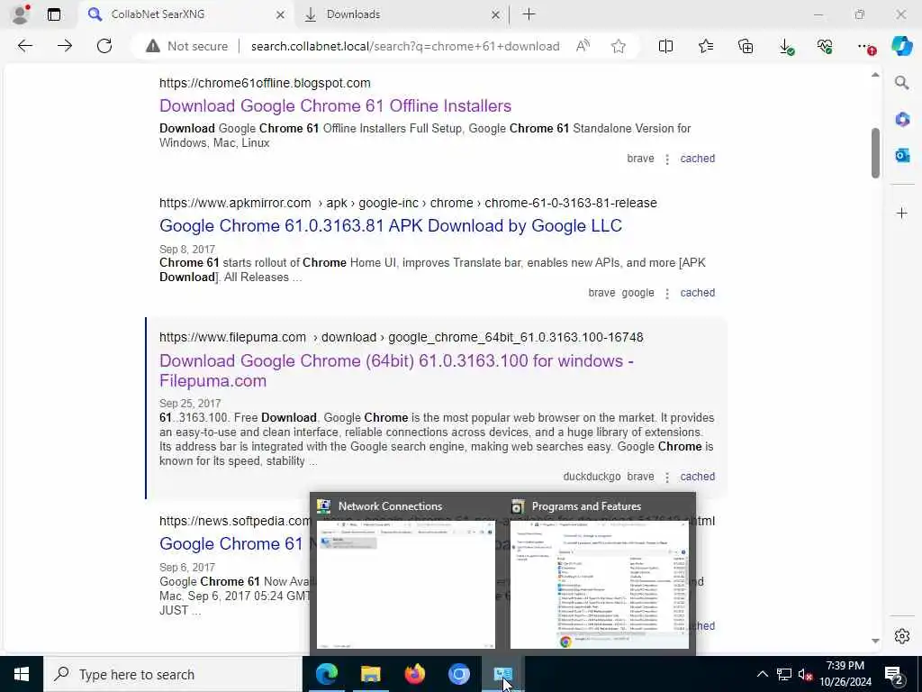Image resolution: width=922 pixels, height=692 pixels.
Task: Open the sidebar search tool
Action: [901, 83]
